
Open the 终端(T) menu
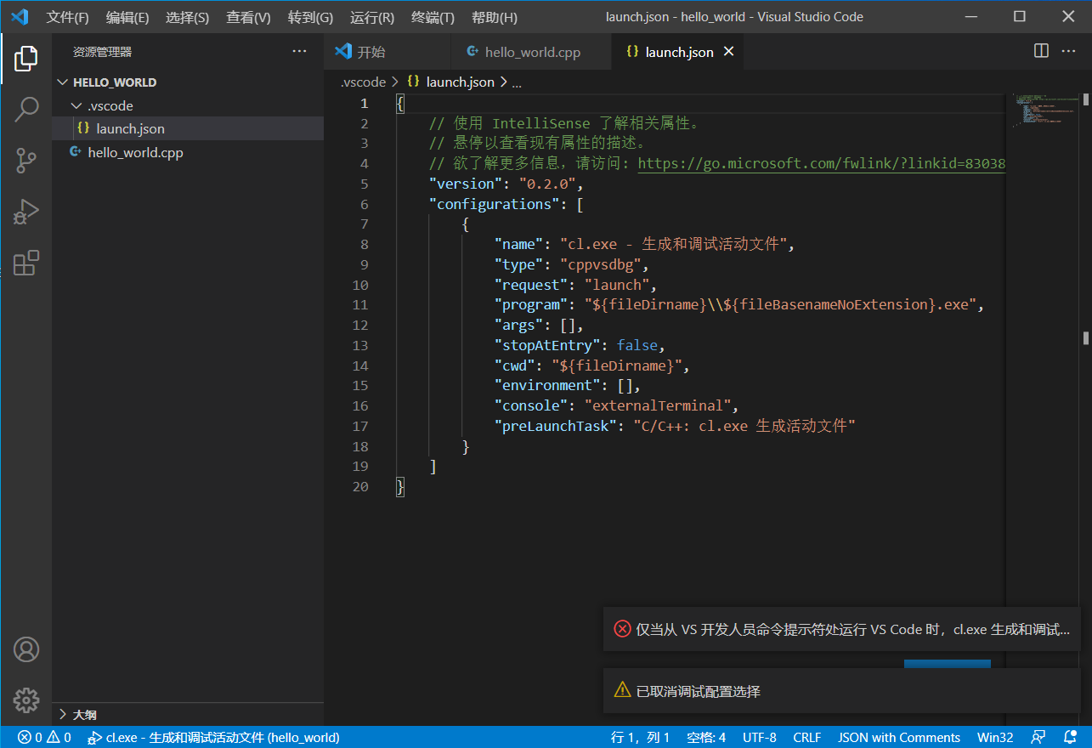pyautogui.click(x=433, y=17)
